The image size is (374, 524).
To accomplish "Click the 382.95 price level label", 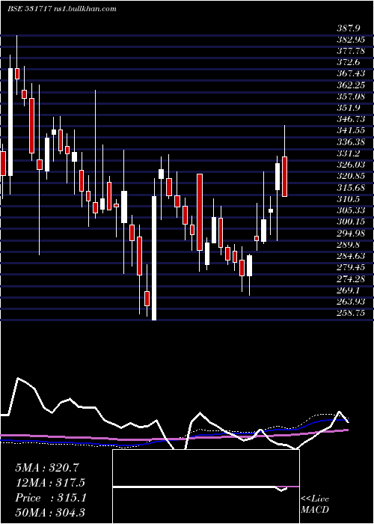I will pos(351,40).
